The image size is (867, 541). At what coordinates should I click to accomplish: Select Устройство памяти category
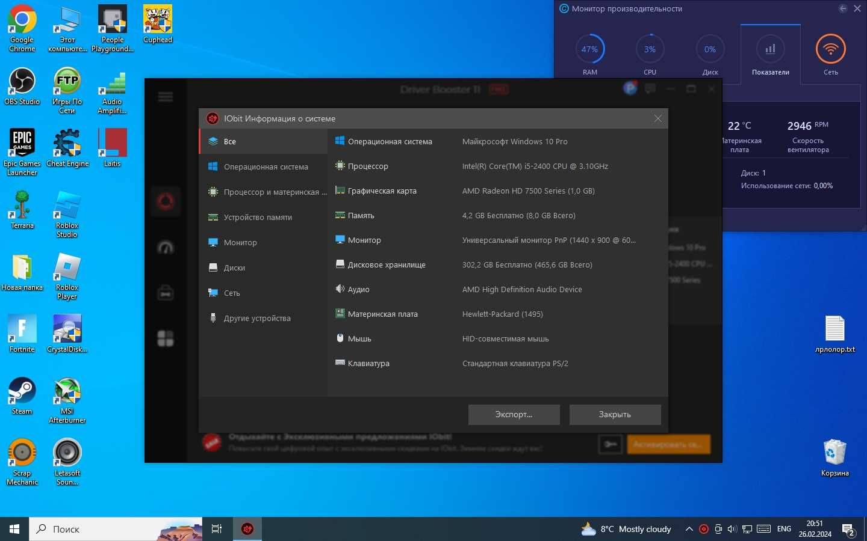264,217
